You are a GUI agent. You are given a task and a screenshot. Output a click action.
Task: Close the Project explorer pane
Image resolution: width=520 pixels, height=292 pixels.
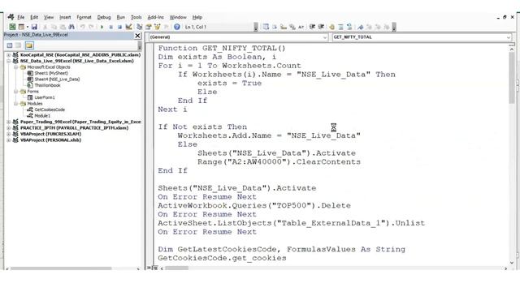137,36
